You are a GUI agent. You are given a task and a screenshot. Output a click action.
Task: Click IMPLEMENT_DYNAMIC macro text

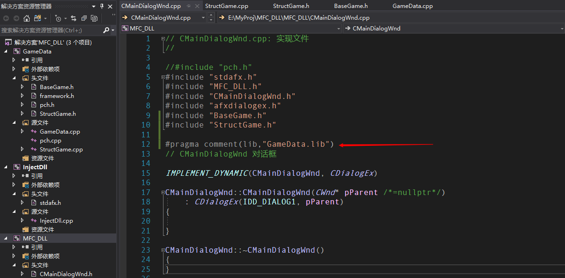point(207,173)
